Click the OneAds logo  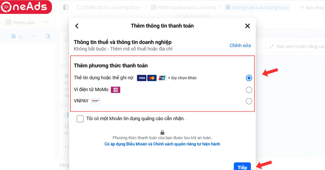pyautogui.click(x=26, y=7)
